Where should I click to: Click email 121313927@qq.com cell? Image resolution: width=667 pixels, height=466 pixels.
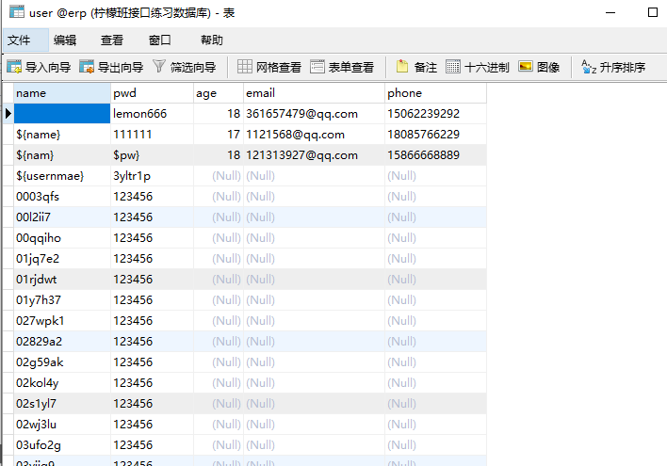[315, 155]
